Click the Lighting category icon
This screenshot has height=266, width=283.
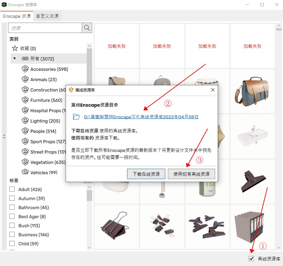click(x=25, y=121)
